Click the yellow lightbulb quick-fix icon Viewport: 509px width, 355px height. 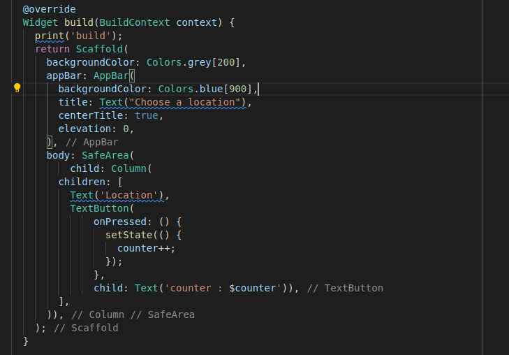pyautogui.click(x=17, y=87)
